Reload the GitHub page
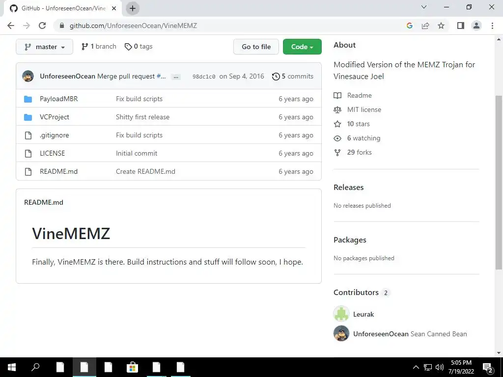 coord(42,26)
